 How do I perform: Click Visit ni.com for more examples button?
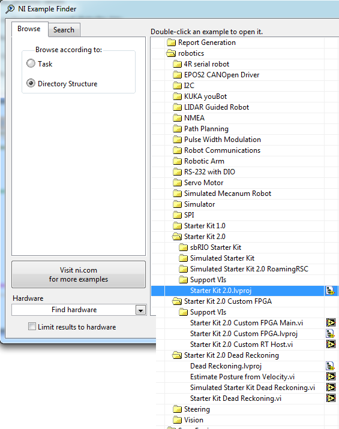[x=79, y=274]
